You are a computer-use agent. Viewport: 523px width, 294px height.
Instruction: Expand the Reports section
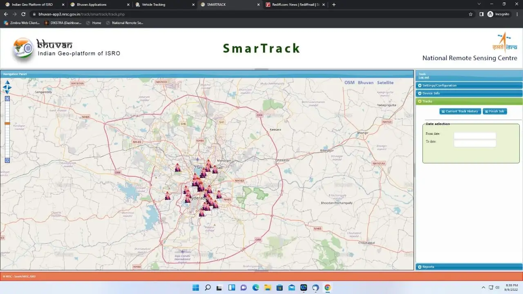coord(469,267)
